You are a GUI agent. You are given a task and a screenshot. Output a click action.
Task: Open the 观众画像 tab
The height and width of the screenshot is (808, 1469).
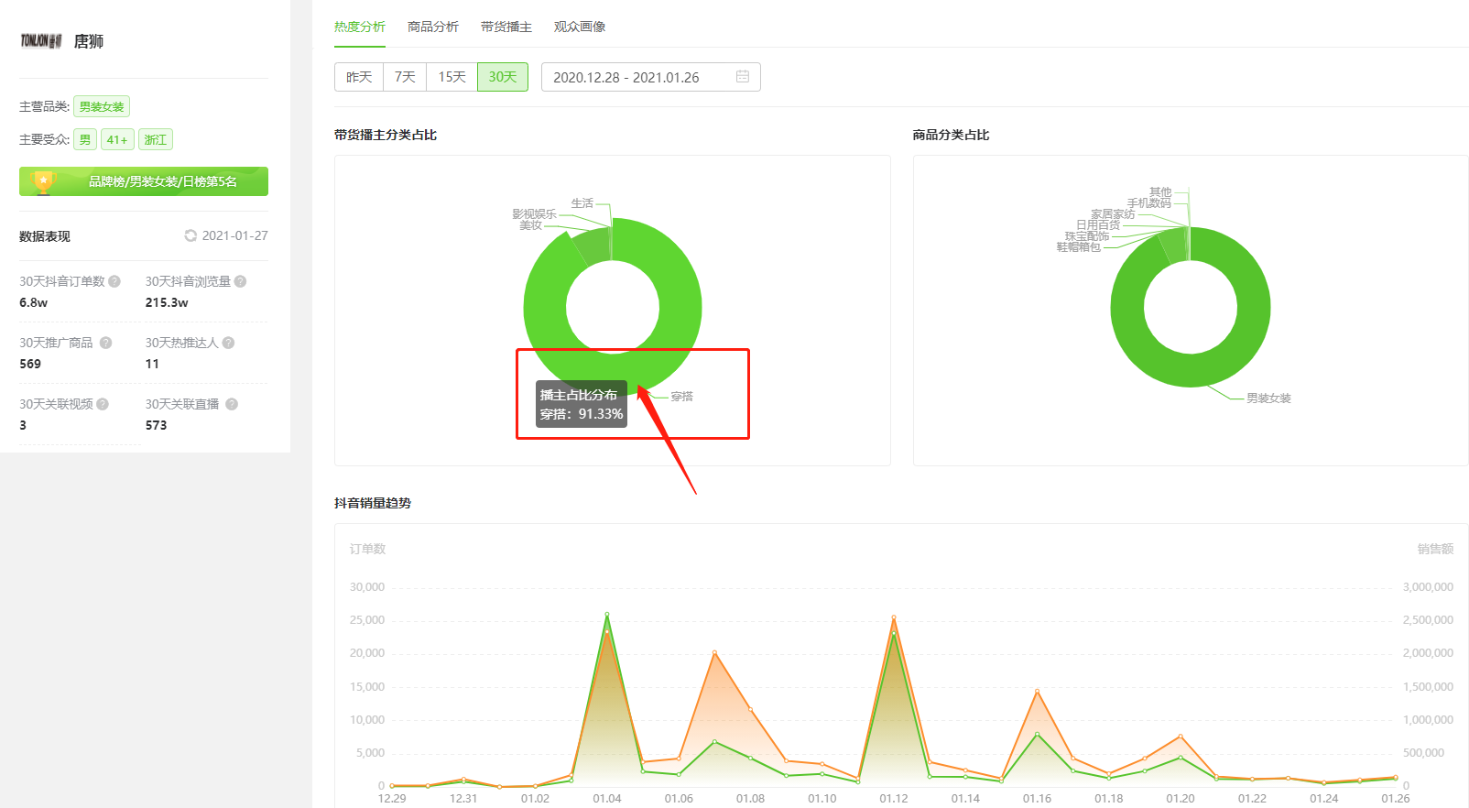[x=580, y=27]
